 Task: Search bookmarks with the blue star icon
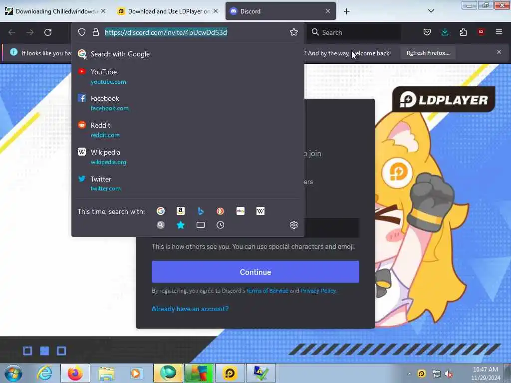coord(181,225)
